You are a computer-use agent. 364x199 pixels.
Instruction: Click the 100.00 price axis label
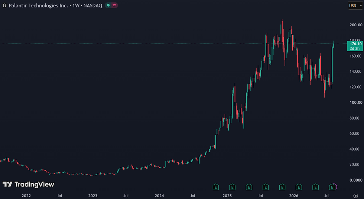(x=356, y=102)
